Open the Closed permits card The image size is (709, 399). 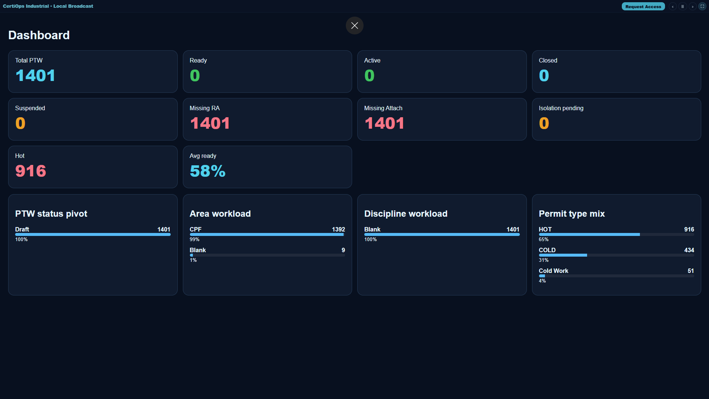click(x=616, y=71)
